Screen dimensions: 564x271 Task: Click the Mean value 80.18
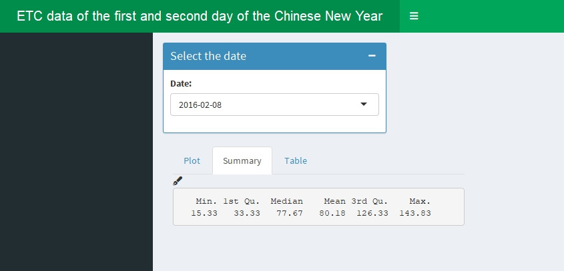pos(332,213)
